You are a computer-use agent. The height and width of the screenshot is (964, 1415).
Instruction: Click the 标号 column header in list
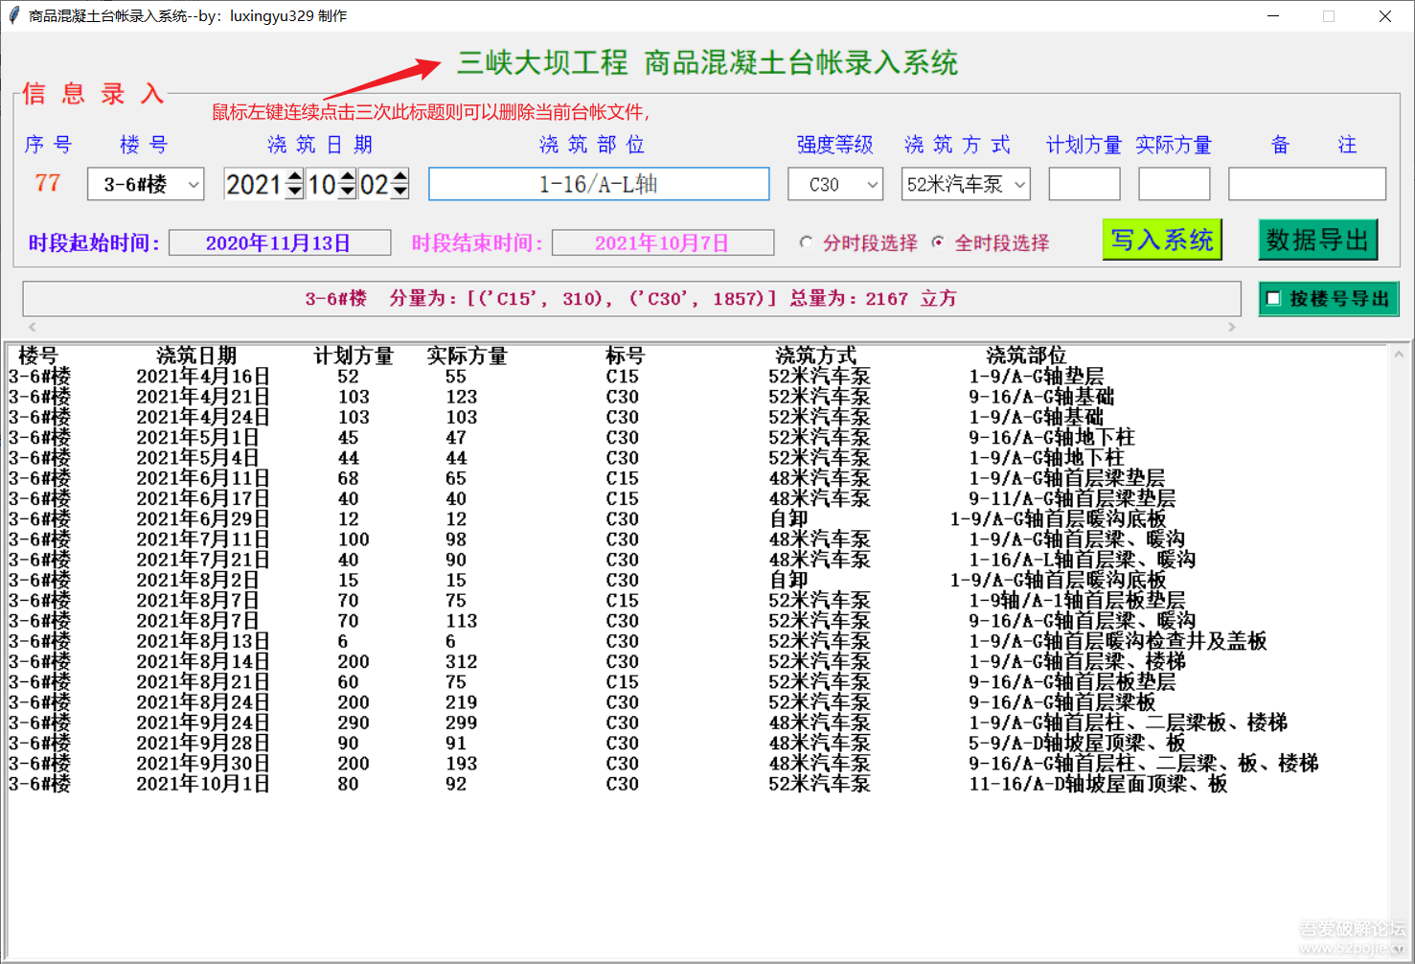click(626, 356)
